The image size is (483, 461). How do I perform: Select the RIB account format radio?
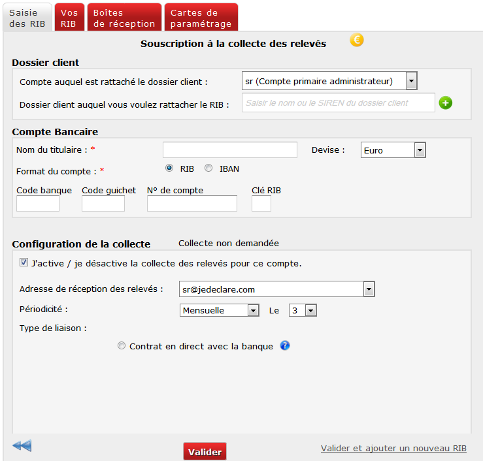[x=169, y=168]
